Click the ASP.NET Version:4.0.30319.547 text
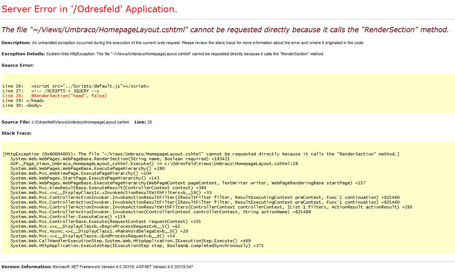Viewport: 455px width, 273px height. click(165, 267)
